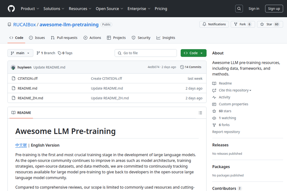Click Report repository
Viewport: 287px width, 191px height.
(x=226, y=132)
